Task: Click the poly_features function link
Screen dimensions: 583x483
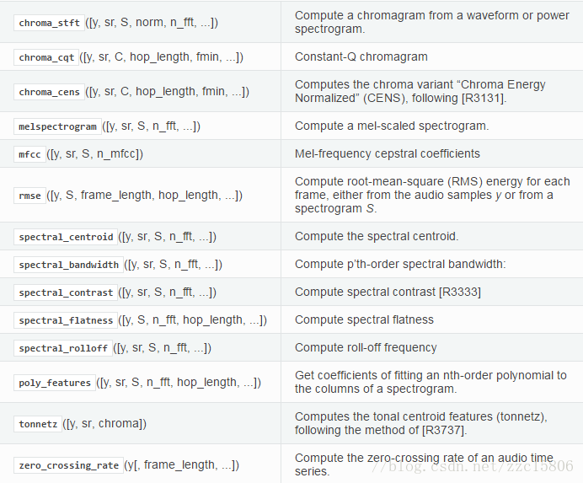Action: pyautogui.click(x=55, y=383)
